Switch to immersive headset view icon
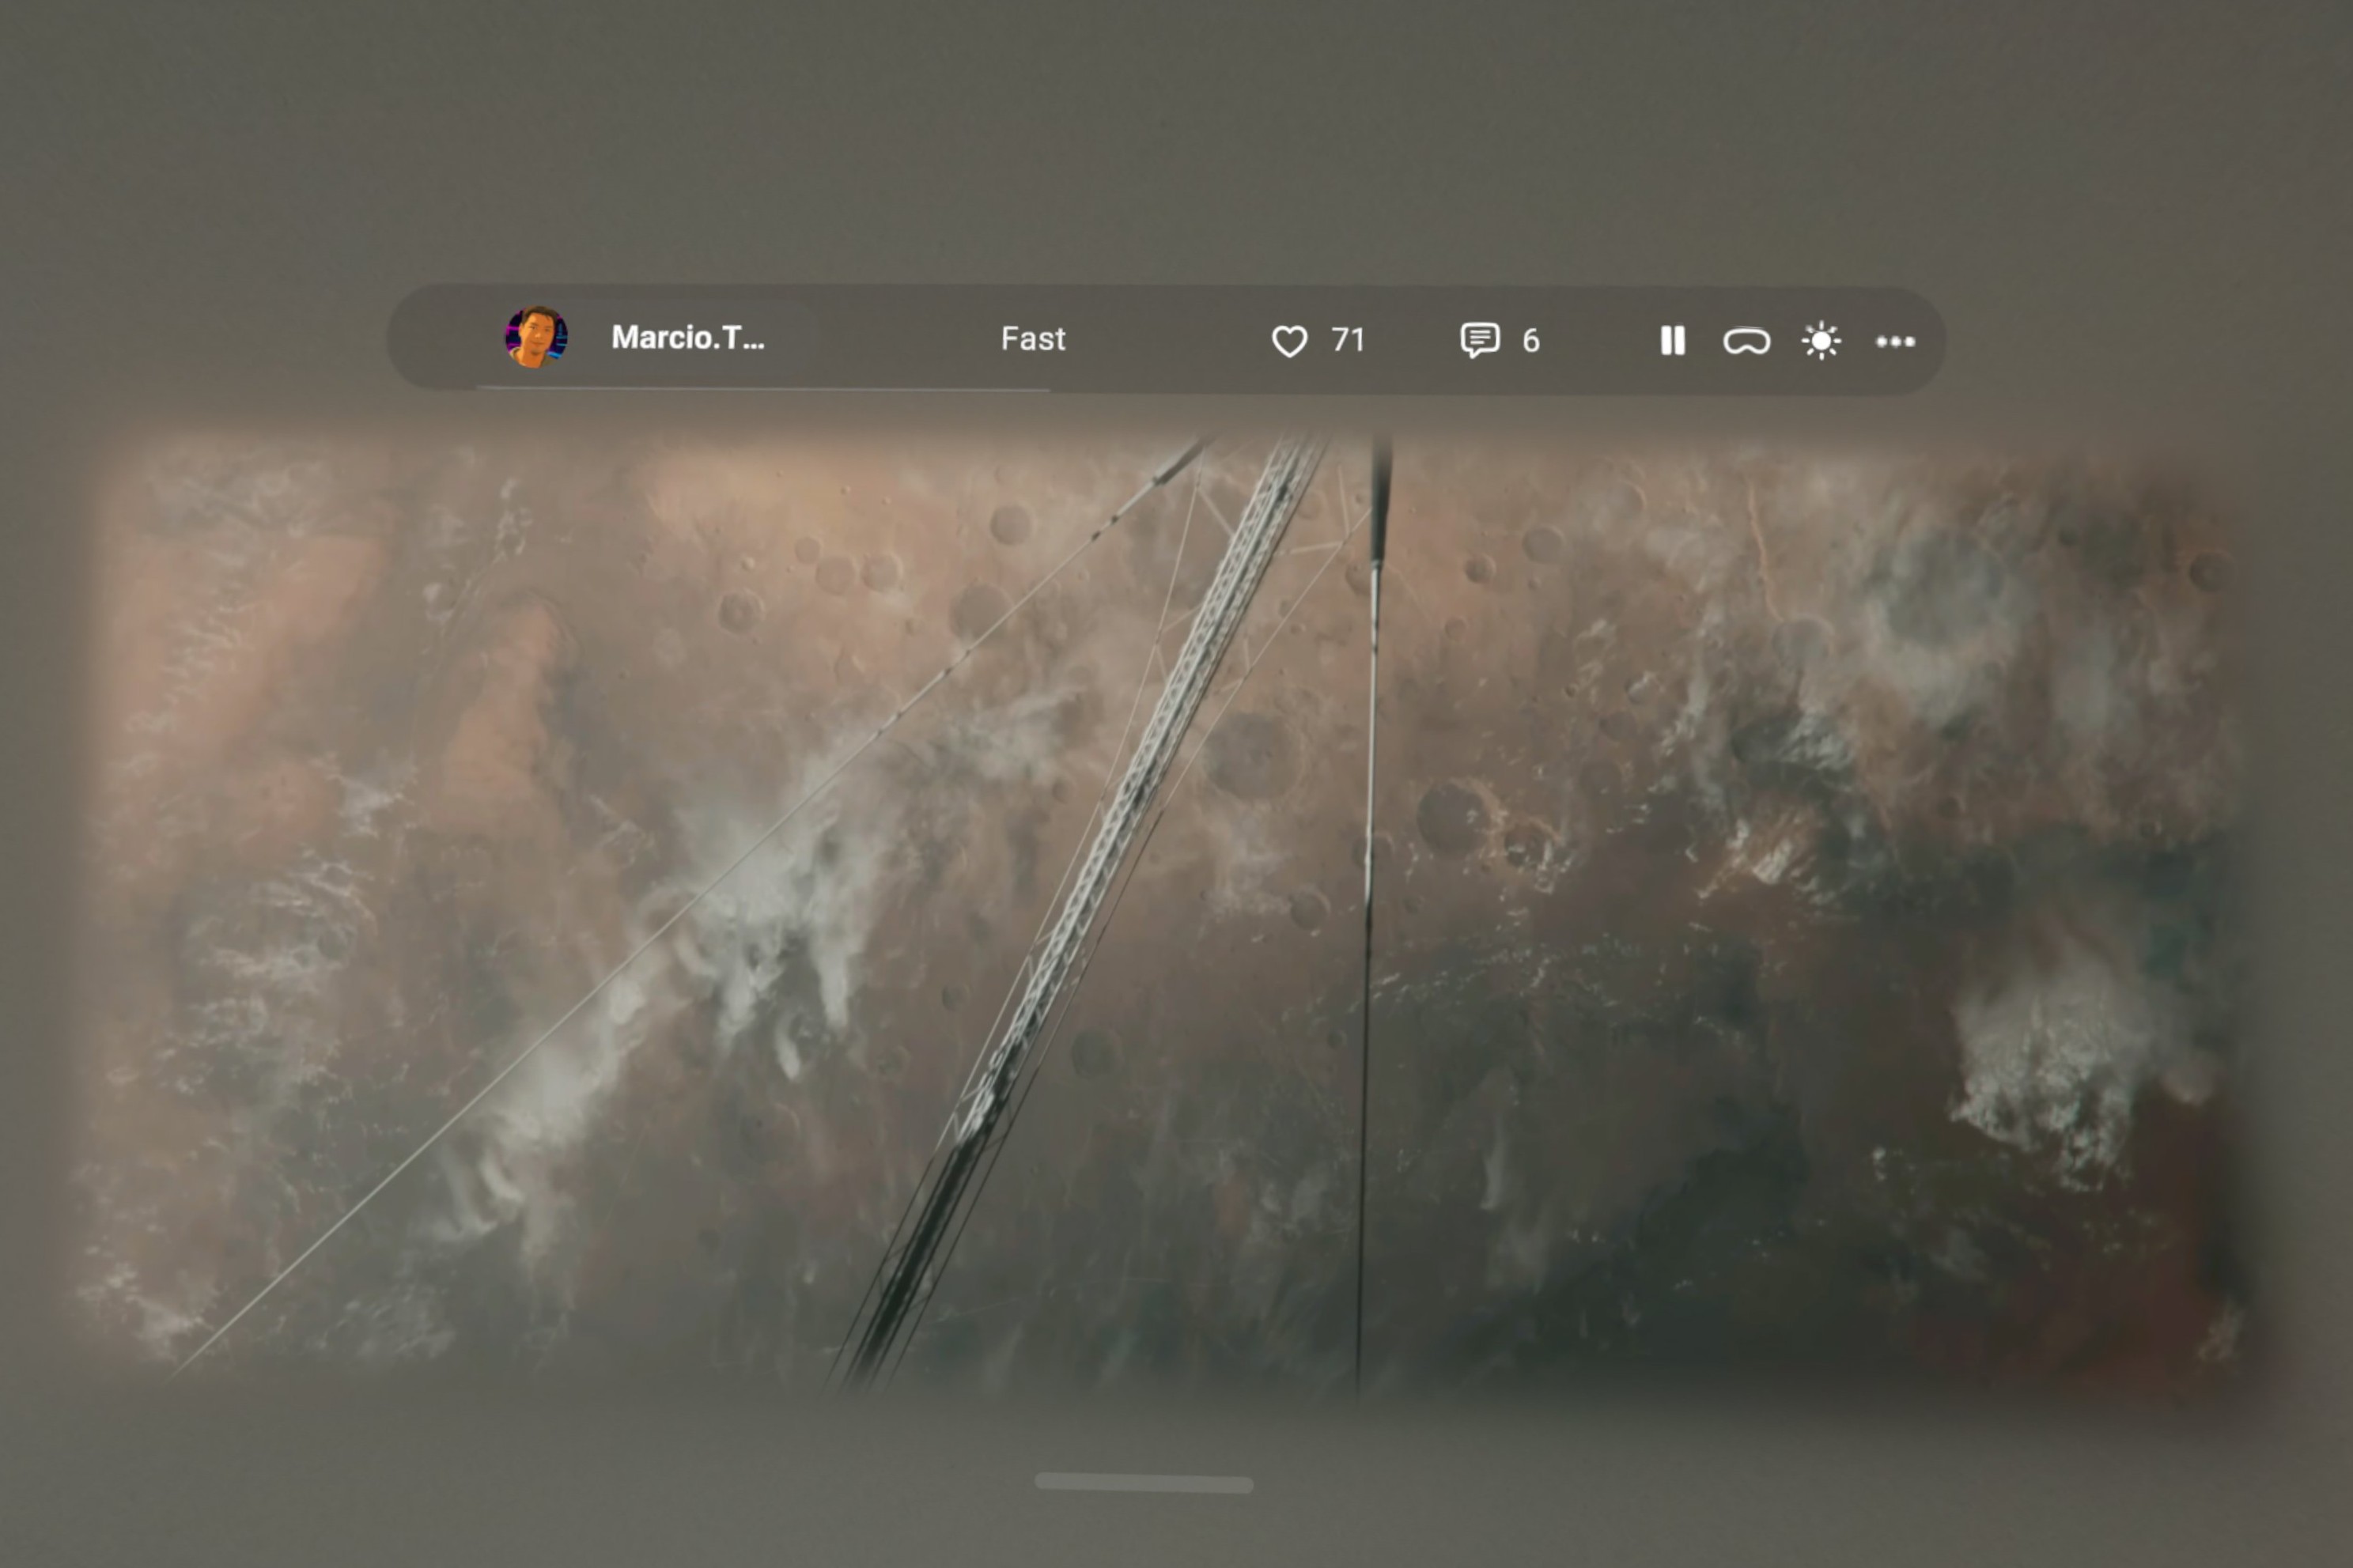 [x=1746, y=342]
